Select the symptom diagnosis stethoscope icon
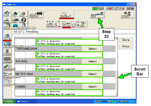This screenshot has height=106, width=151. pyautogui.click(x=75, y=24)
